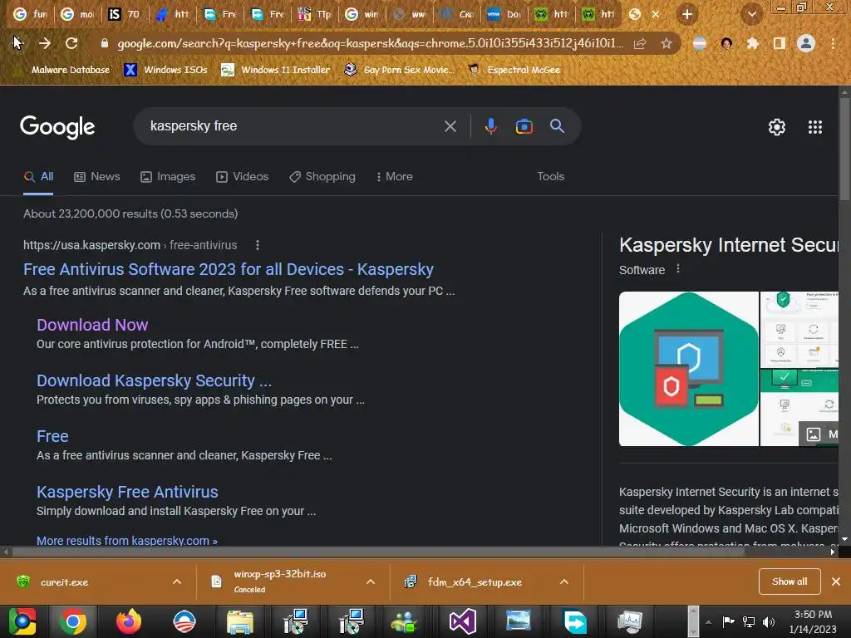Open the Chrome extensions puzzle icon
This screenshot has width=851, height=638.
pos(752,43)
